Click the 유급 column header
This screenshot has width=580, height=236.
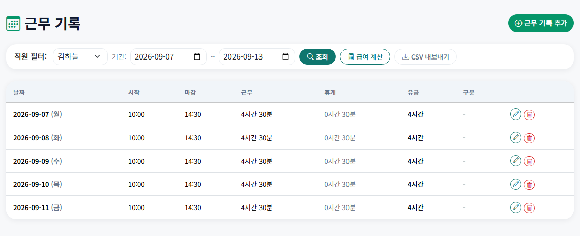click(x=413, y=93)
